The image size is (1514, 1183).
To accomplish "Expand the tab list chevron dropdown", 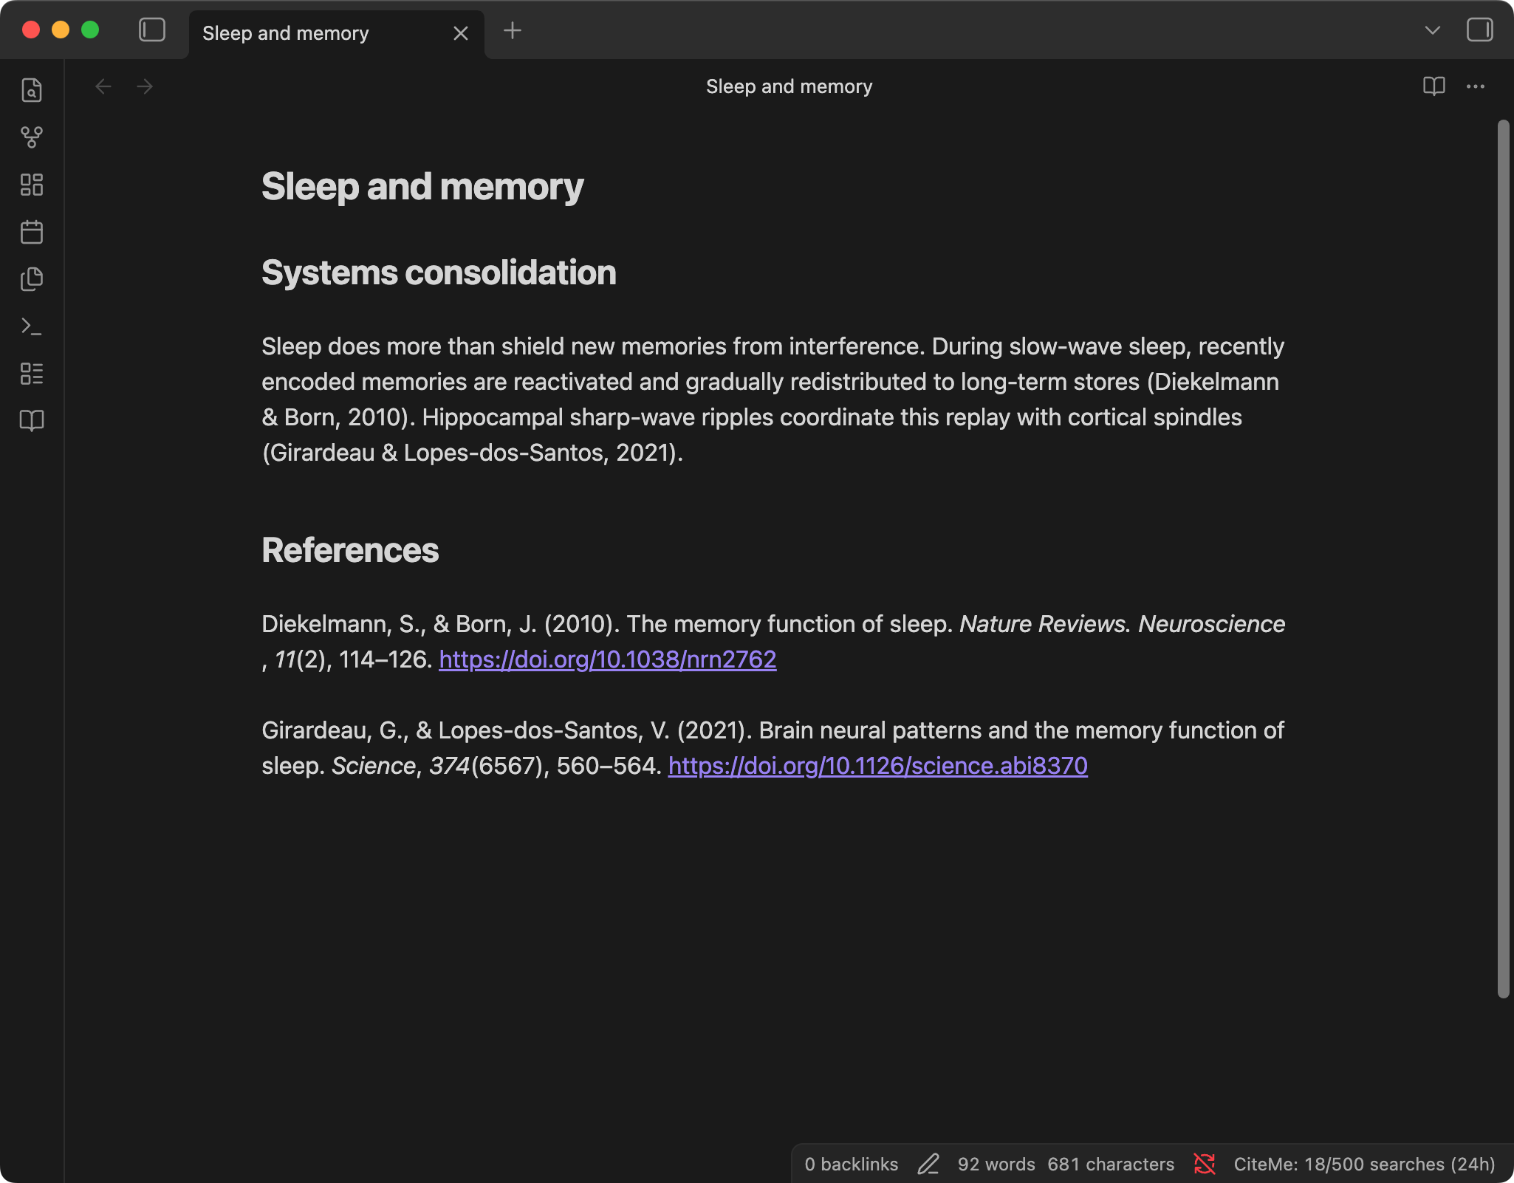I will (x=1433, y=30).
